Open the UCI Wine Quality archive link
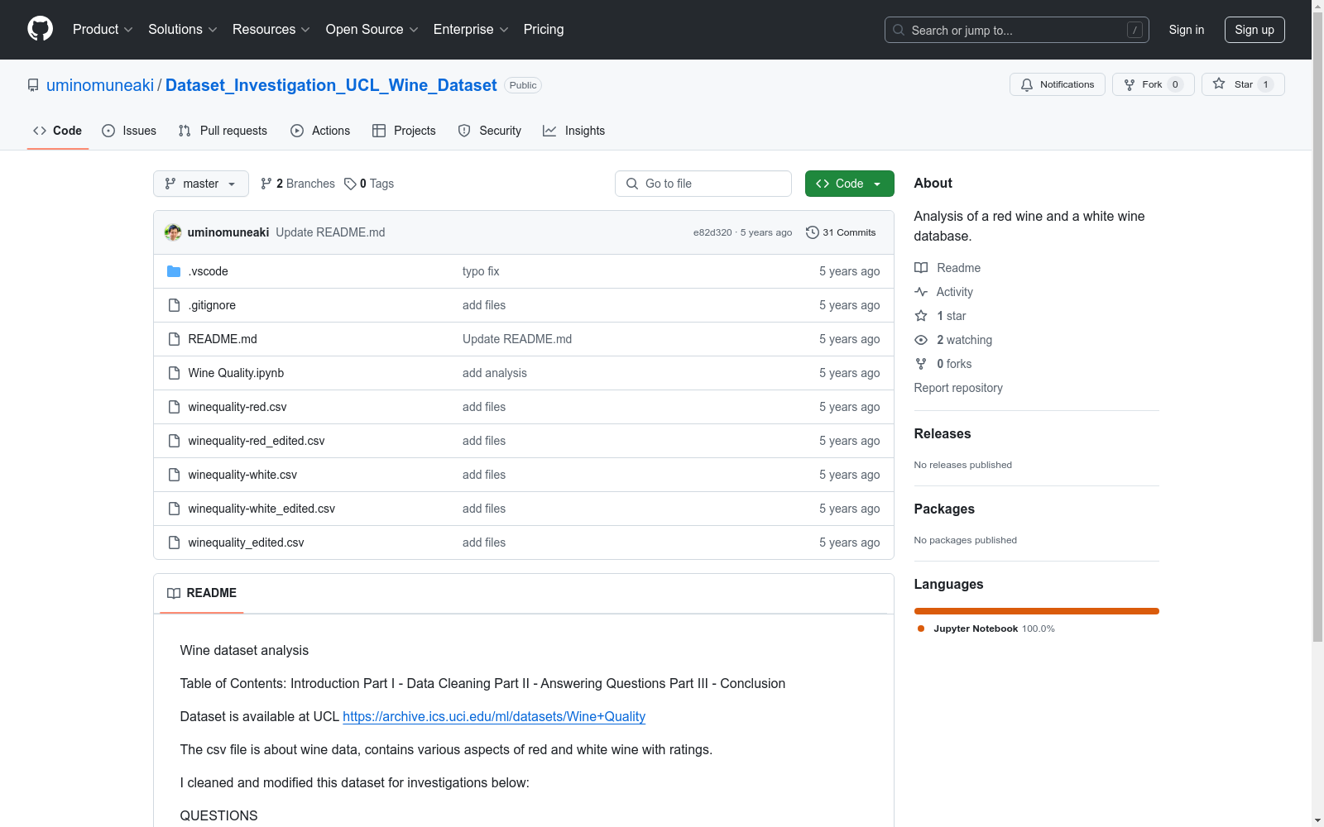Image resolution: width=1324 pixels, height=827 pixels. [494, 716]
